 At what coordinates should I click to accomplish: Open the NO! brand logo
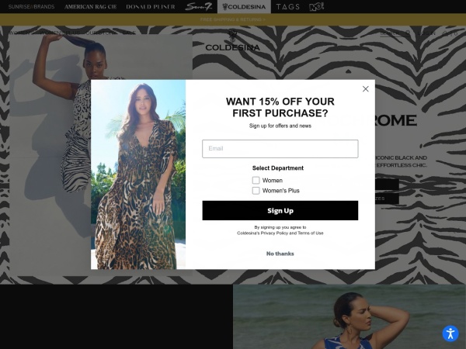pyautogui.click(x=317, y=6)
